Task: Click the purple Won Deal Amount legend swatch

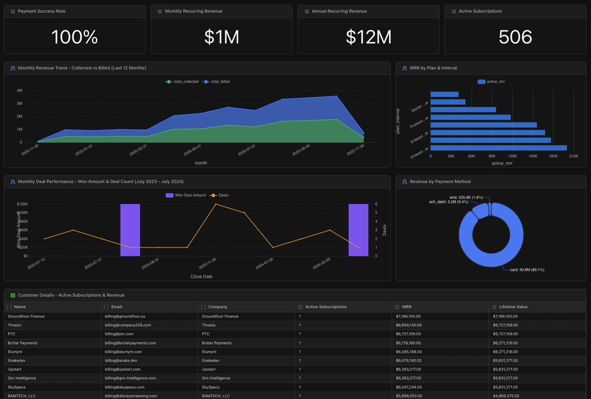Action: click(x=169, y=195)
